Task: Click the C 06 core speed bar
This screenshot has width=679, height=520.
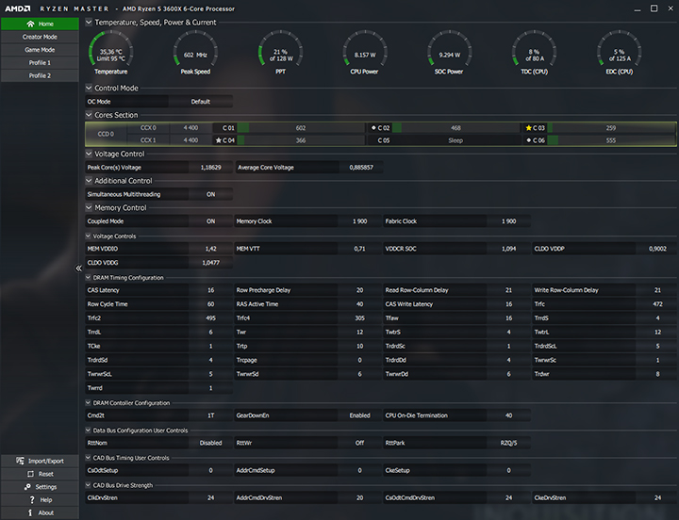Action: coord(611,140)
